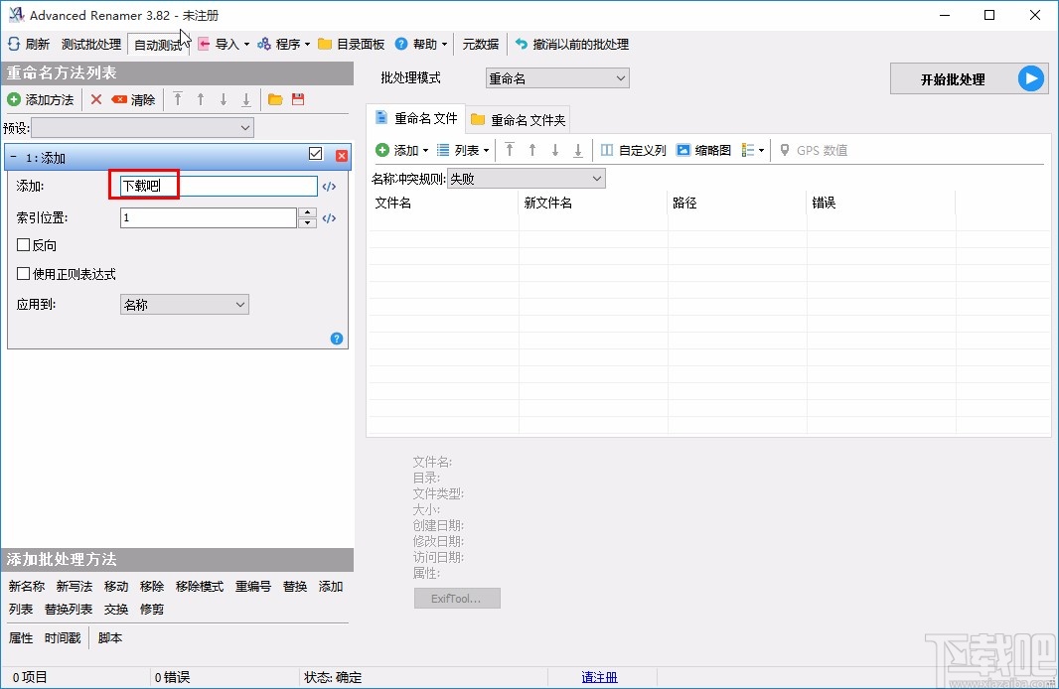Image resolution: width=1059 pixels, height=689 pixels.
Task: Click the 索引位置 stepper up arrow
Action: click(x=307, y=212)
